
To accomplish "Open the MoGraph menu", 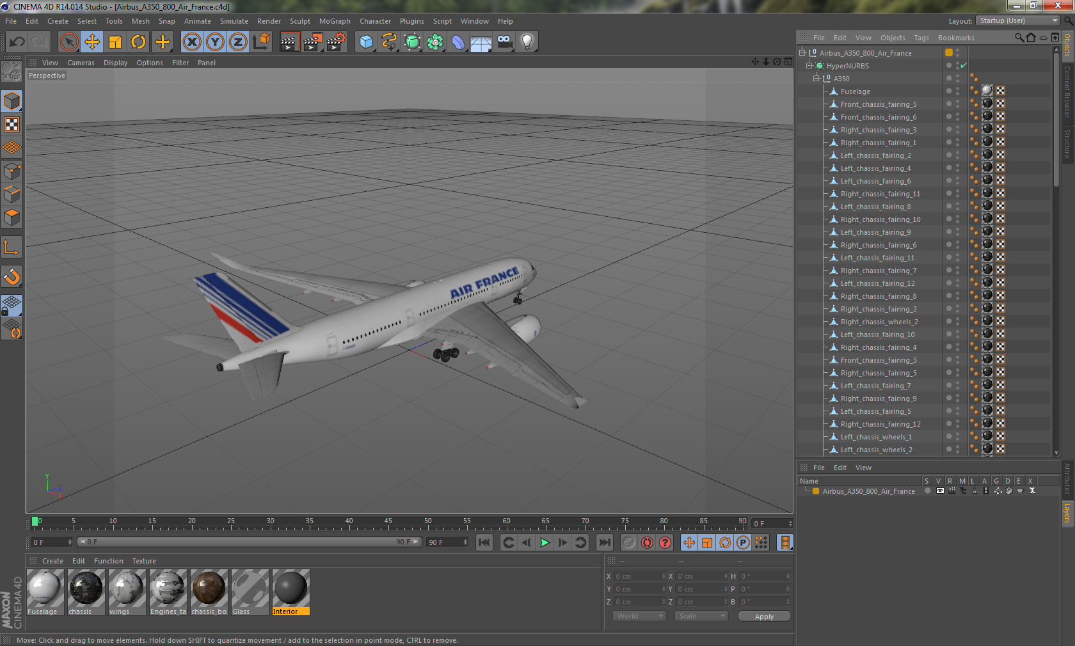I will click(335, 21).
